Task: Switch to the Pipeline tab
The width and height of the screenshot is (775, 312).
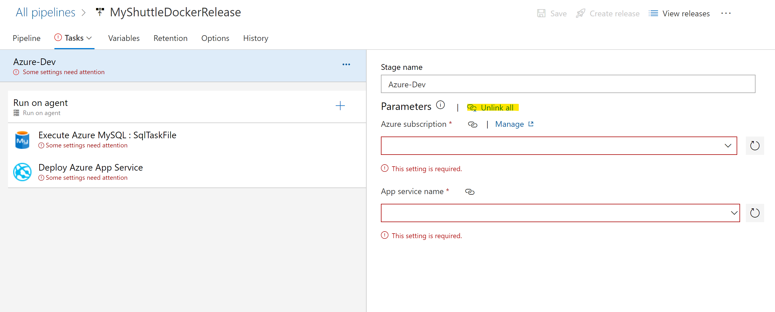Action: 26,38
